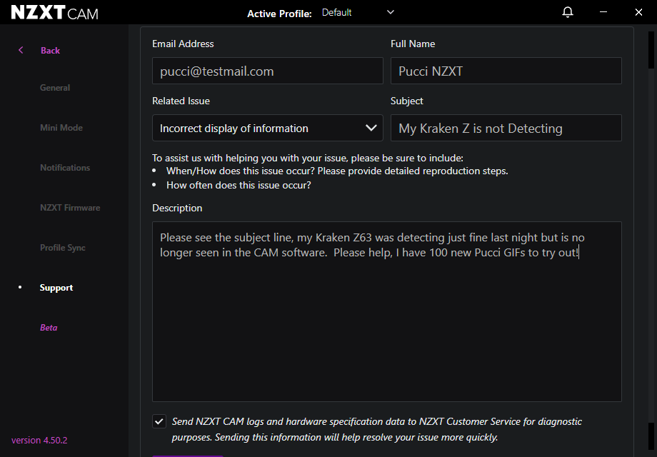The width and height of the screenshot is (657, 457).
Task: Go to General settings
Action: coord(55,88)
